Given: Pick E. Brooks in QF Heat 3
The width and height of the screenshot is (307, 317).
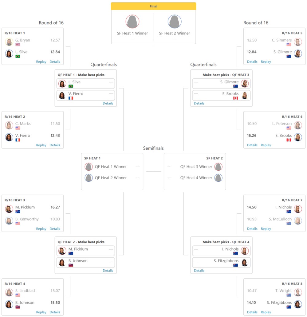Looking at the screenshot, I should 221,95.
